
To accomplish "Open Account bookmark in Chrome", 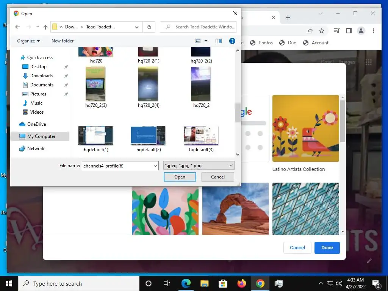I will pyautogui.click(x=316, y=43).
